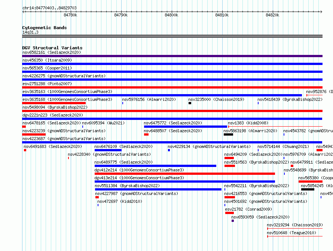Click the nsv565365 (Cooper2011) variant bar
Screen dimensions: 333x251
point(172,72)
